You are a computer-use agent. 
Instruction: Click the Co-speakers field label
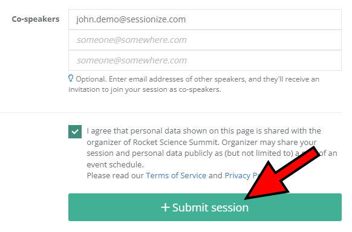36,19
